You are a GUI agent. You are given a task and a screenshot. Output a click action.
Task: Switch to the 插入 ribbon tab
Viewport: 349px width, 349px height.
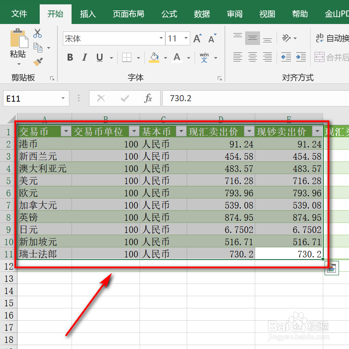point(88,14)
